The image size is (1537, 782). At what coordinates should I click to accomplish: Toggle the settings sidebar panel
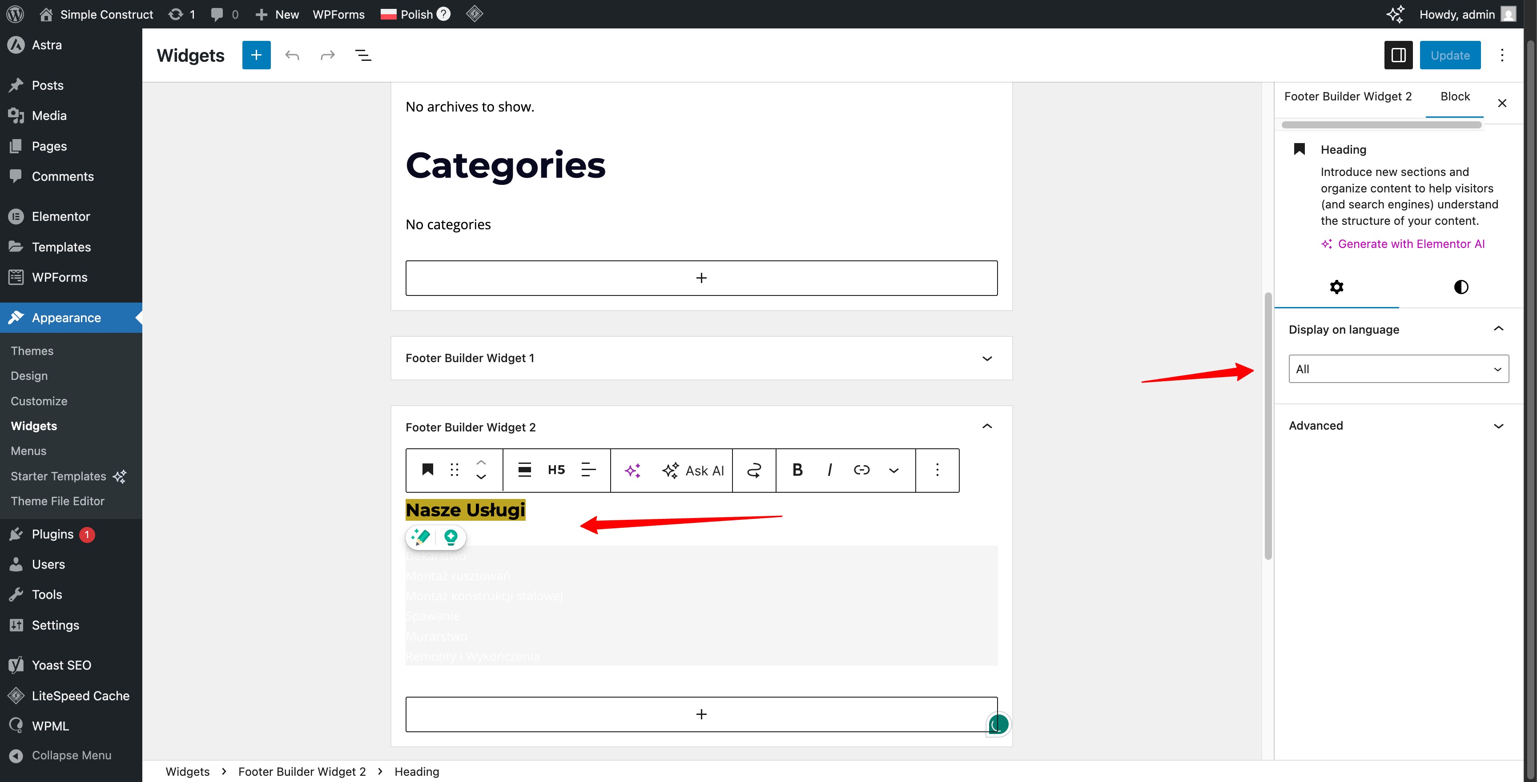1399,56
